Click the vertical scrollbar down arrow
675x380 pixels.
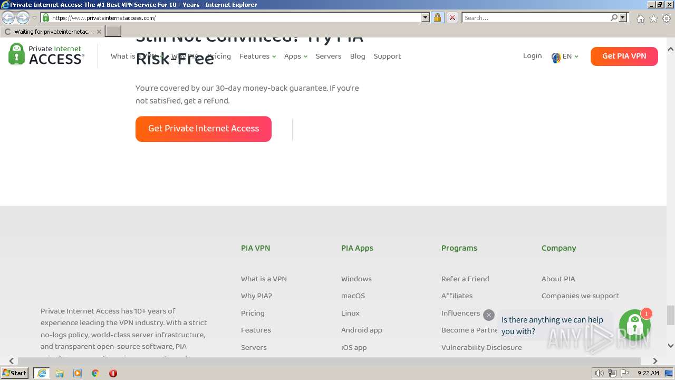tap(671, 346)
